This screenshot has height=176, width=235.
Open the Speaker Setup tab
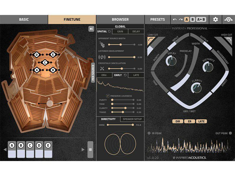pyautogui.click(x=132, y=119)
